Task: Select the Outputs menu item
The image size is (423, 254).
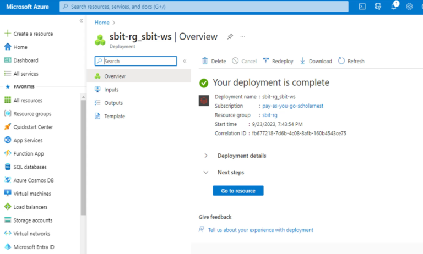Action: click(x=113, y=103)
